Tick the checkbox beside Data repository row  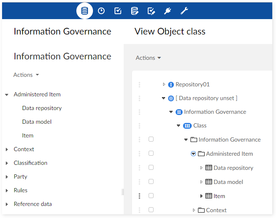pos(151,168)
